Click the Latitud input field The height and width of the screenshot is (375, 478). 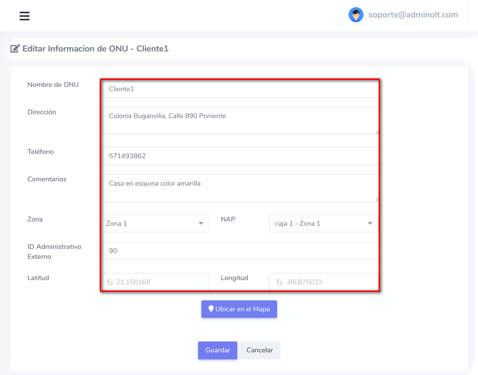(156, 282)
